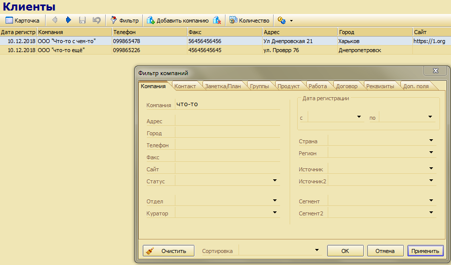Click the back arrow icon
451x265 pixels.
pos(55,21)
